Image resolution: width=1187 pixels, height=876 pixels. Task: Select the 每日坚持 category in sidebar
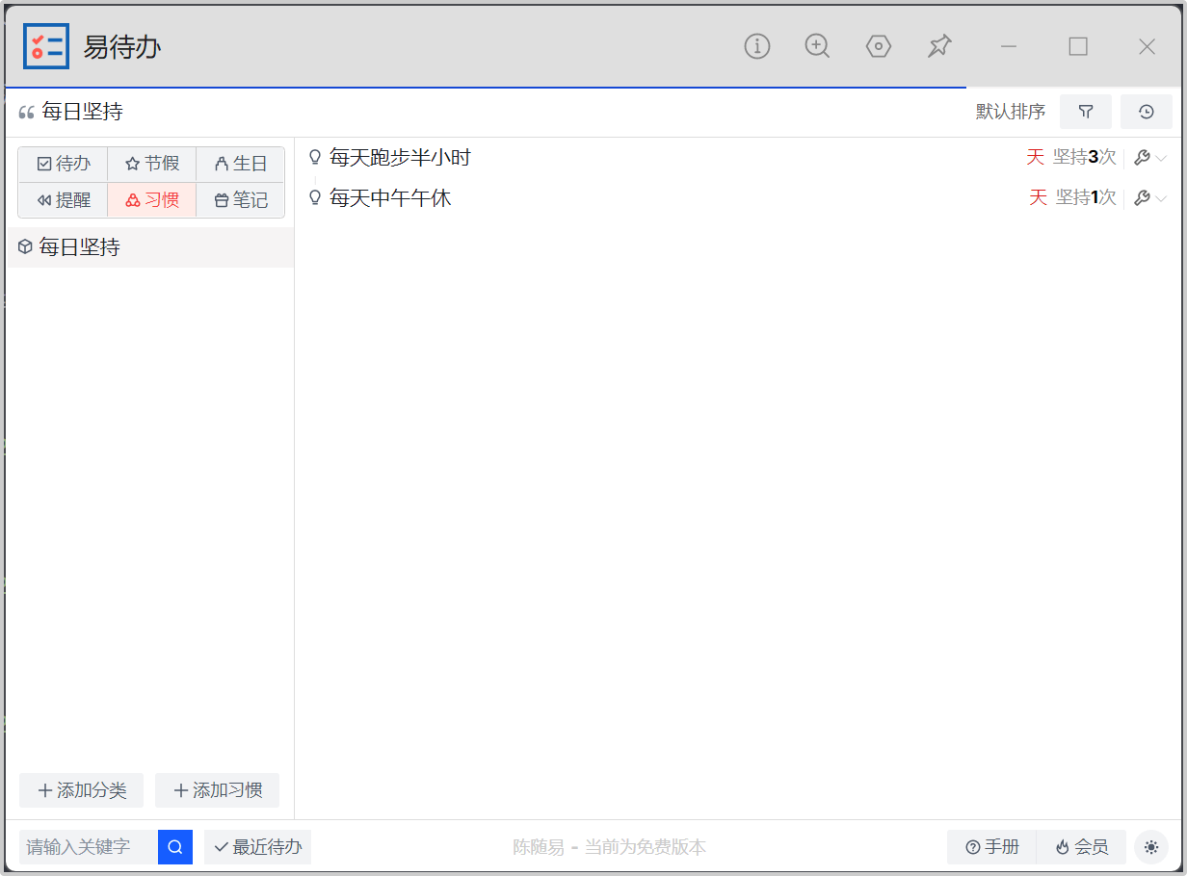80,247
